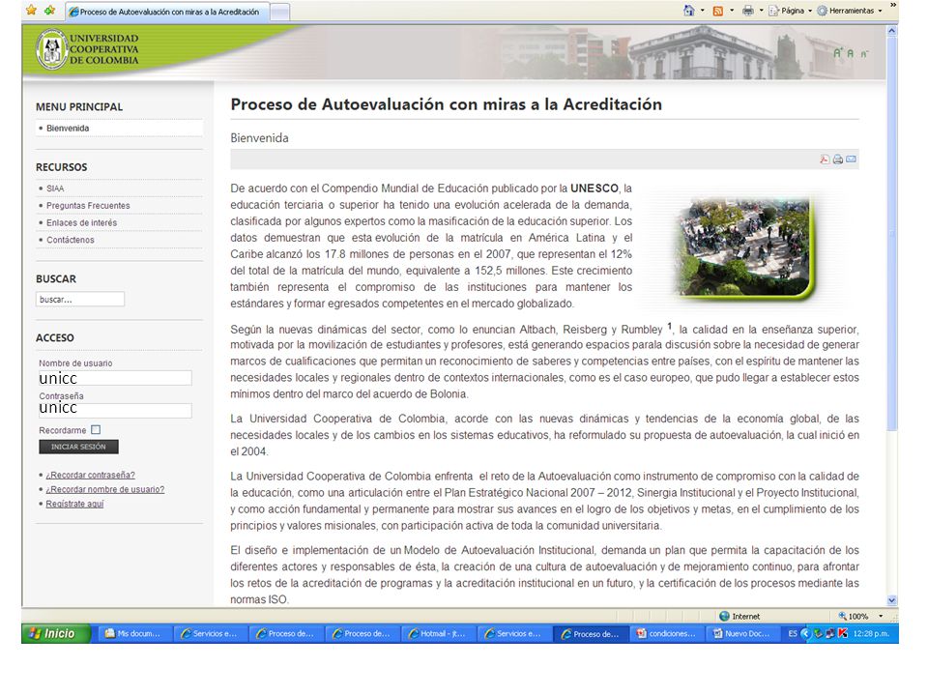Click the email article icon
This screenshot has height=696, width=928.
(851, 159)
